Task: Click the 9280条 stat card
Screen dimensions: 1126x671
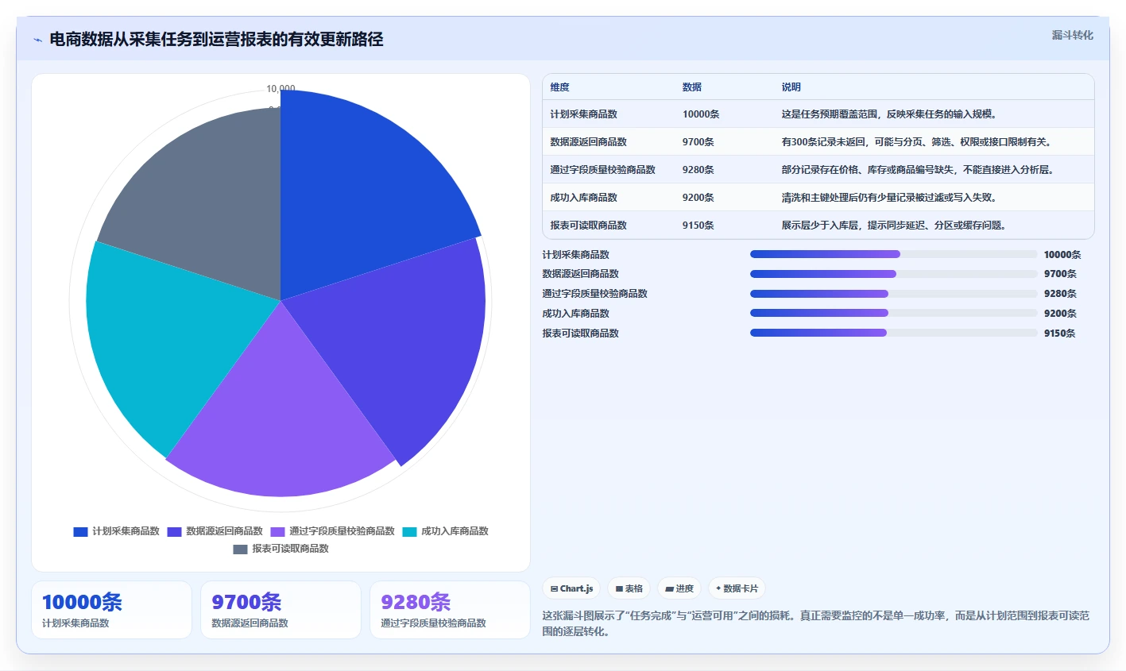Action: pos(450,610)
